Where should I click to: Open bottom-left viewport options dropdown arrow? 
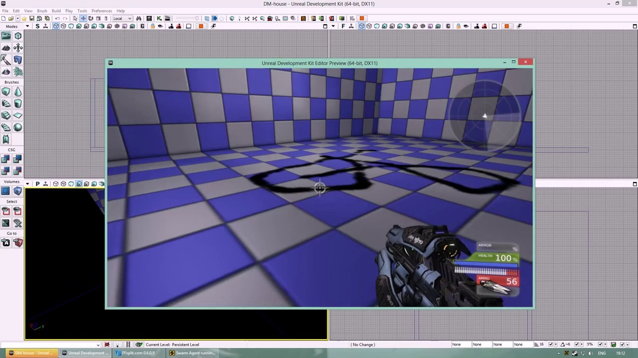tap(27, 184)
